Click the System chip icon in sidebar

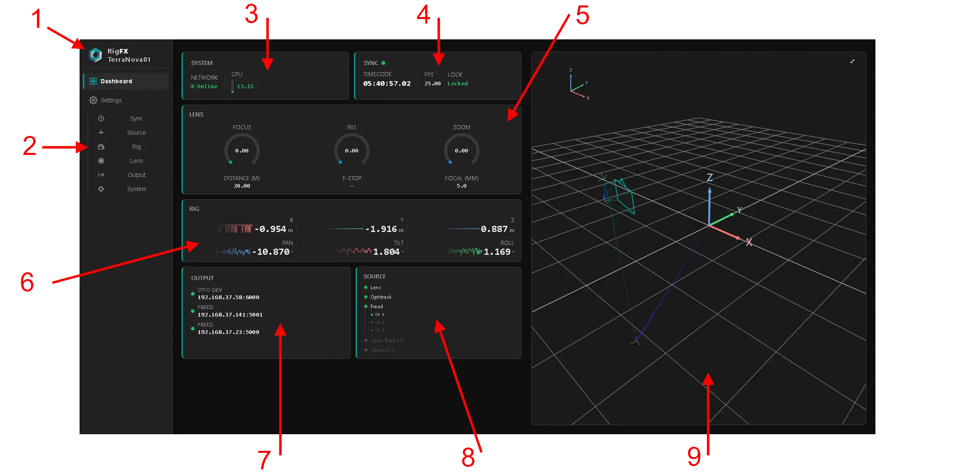[x=101, y=189]
